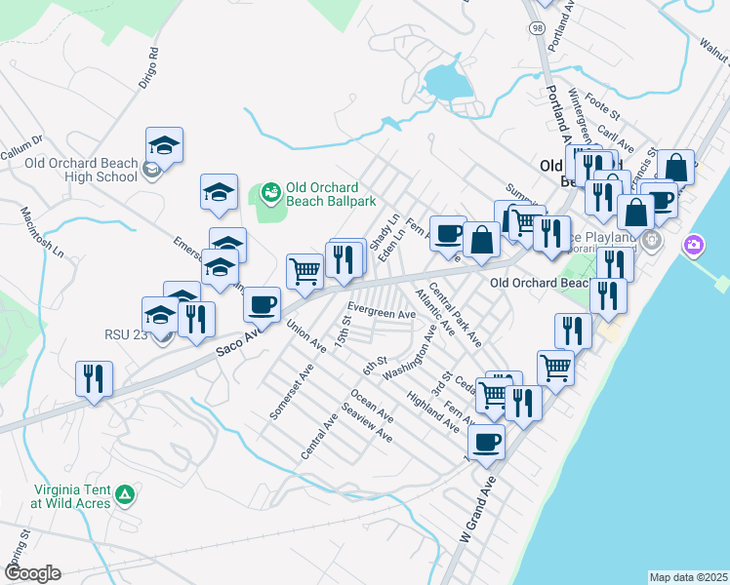The height and width of the screenshot is (585, 730).
Task: Select the Macintosh Ln street label
Action: 41,232
